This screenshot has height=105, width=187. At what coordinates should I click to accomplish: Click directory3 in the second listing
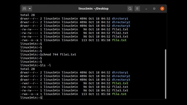121,80
